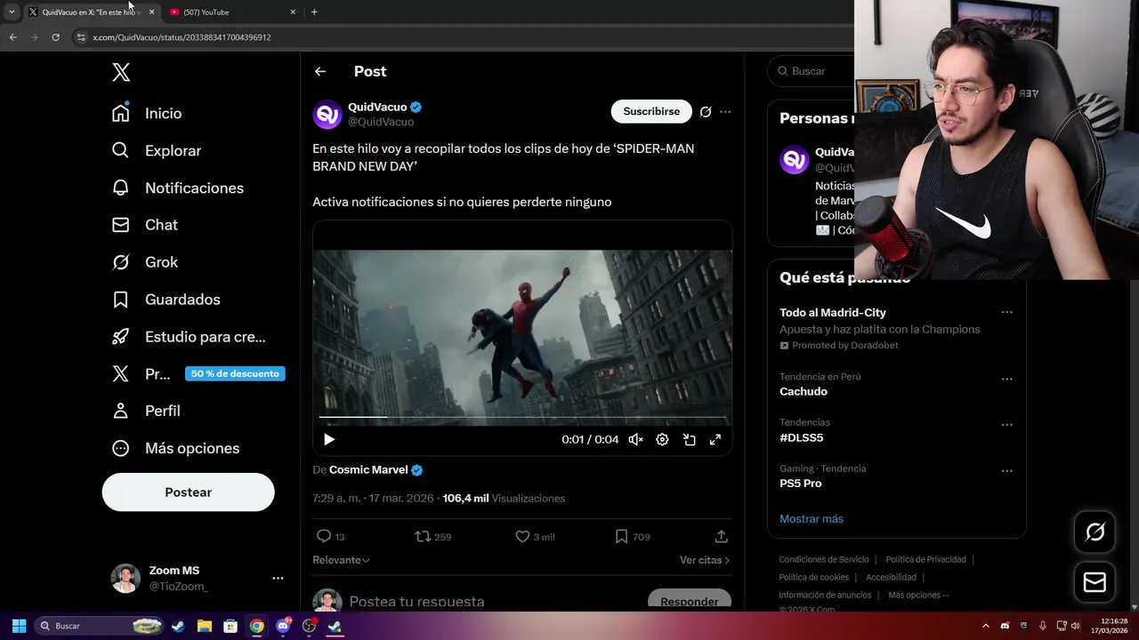Close the QuidVacuo browser tab
This screenshot has width=1139, height=640.
click(x=151, y=12)
